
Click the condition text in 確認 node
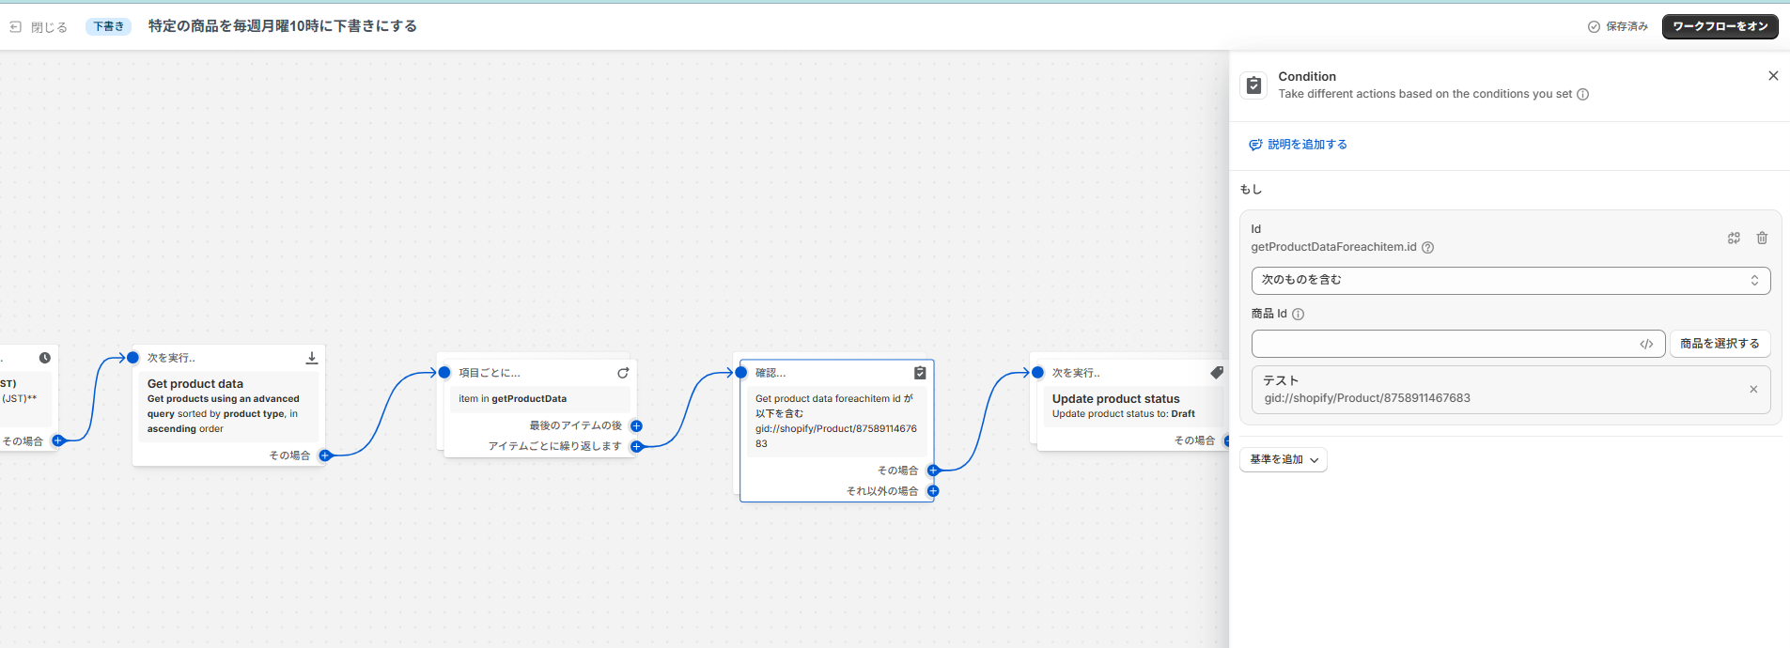coord(836,421)
